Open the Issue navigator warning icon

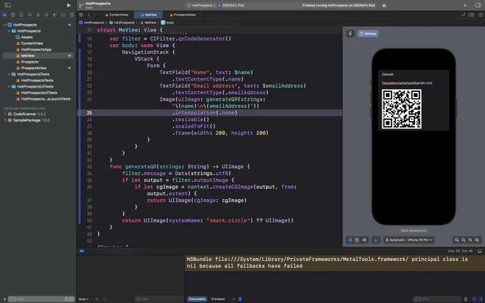coord(38,15)
